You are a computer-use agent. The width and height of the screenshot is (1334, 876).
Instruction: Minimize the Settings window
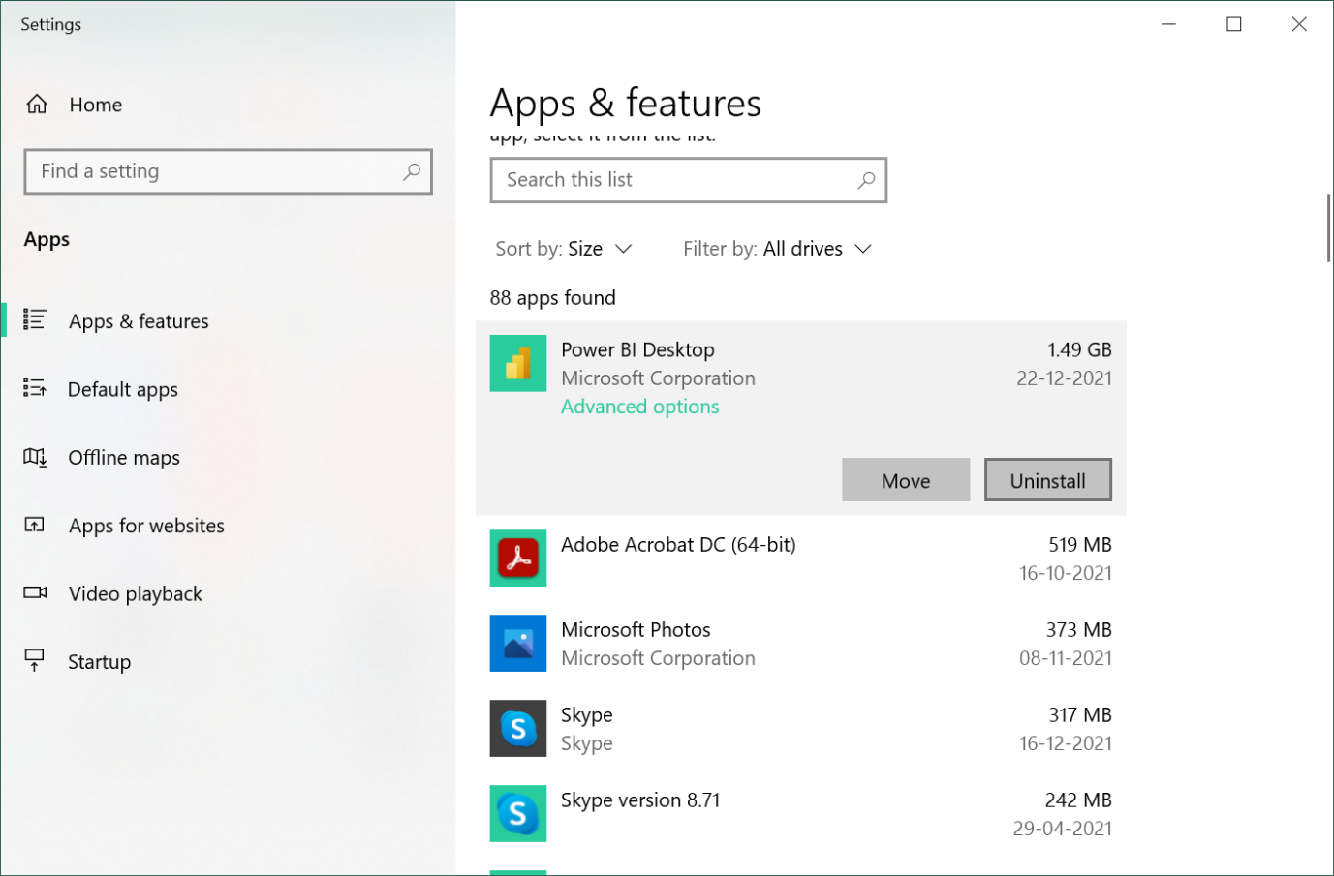1169,24
